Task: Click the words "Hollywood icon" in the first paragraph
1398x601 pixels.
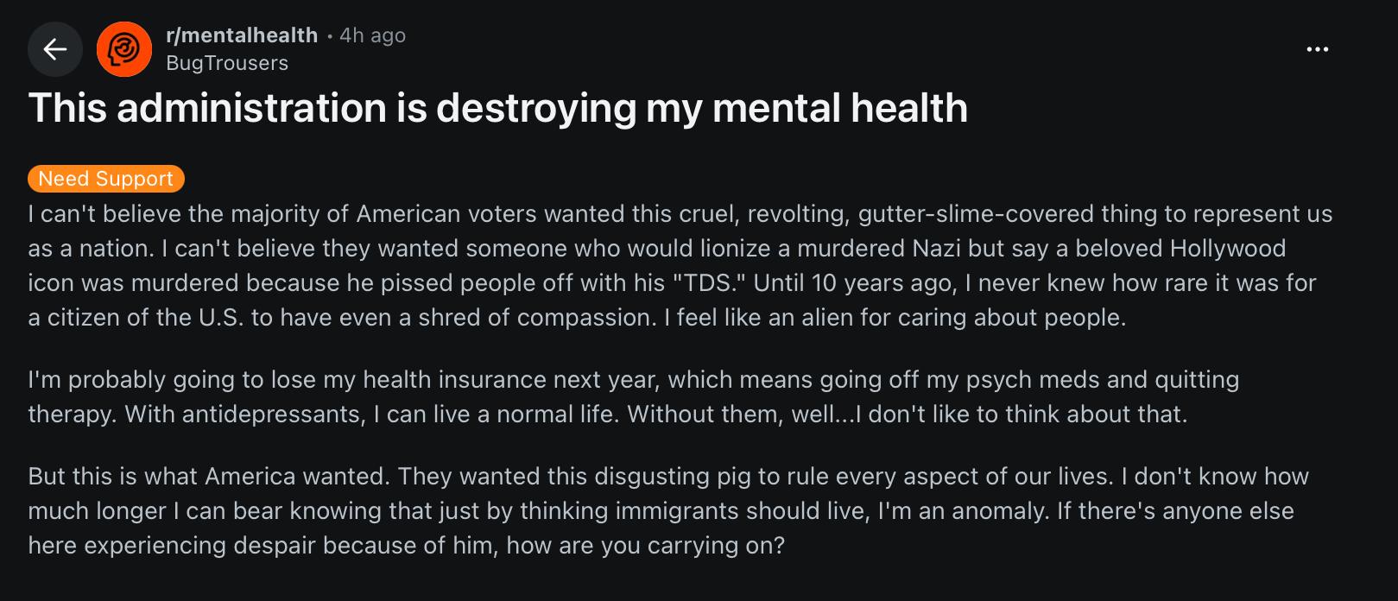Action: tap(1228, 249)
